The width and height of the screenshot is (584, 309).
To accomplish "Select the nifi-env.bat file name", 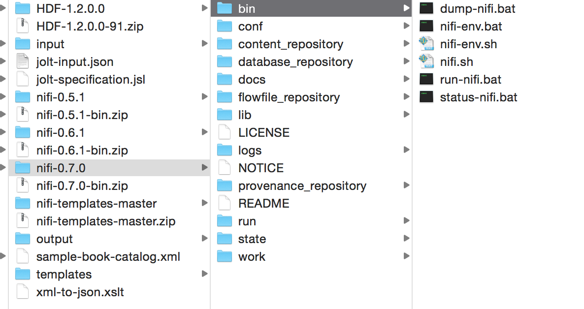I will 471,27.
